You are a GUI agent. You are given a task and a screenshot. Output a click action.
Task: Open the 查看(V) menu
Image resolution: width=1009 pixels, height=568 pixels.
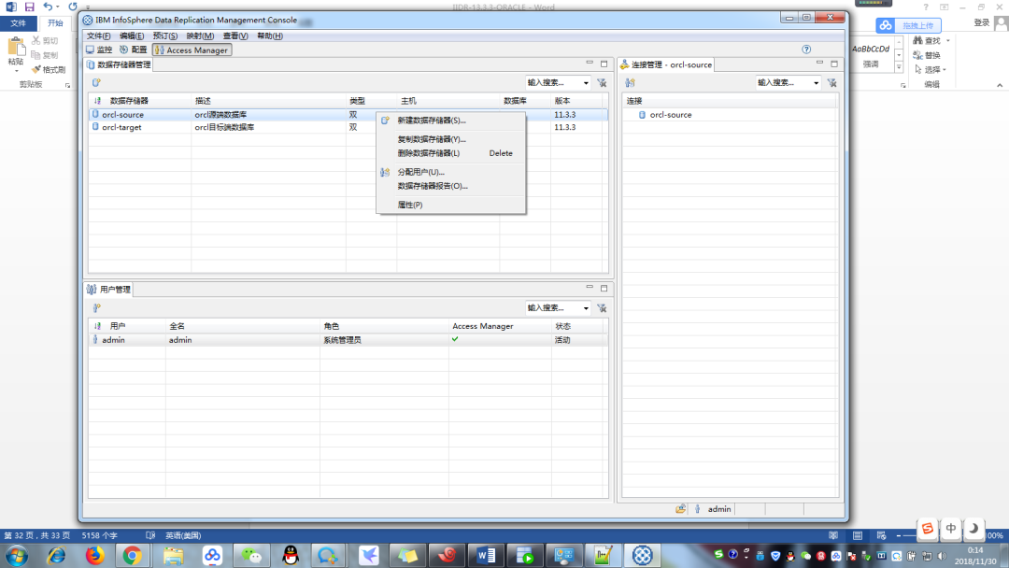point(235,36)
